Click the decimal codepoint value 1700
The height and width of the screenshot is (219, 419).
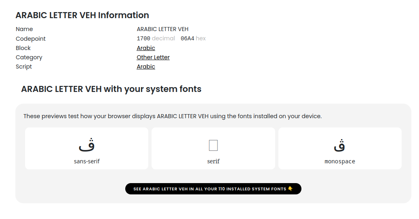(x=143, y=39)
